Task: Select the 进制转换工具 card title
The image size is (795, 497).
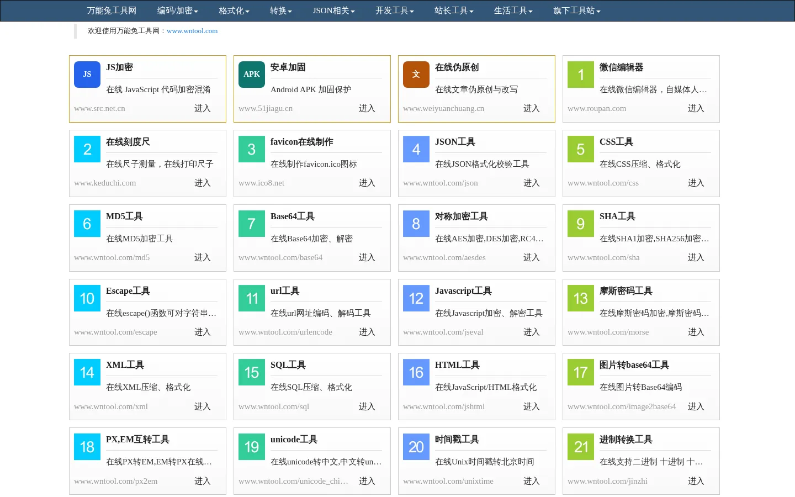Action: [x=626, y=440]
